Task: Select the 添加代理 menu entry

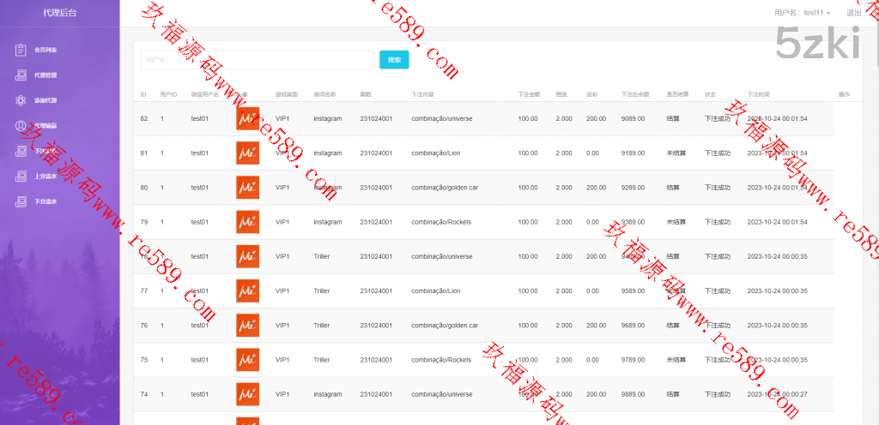Action: coord(45,100)
